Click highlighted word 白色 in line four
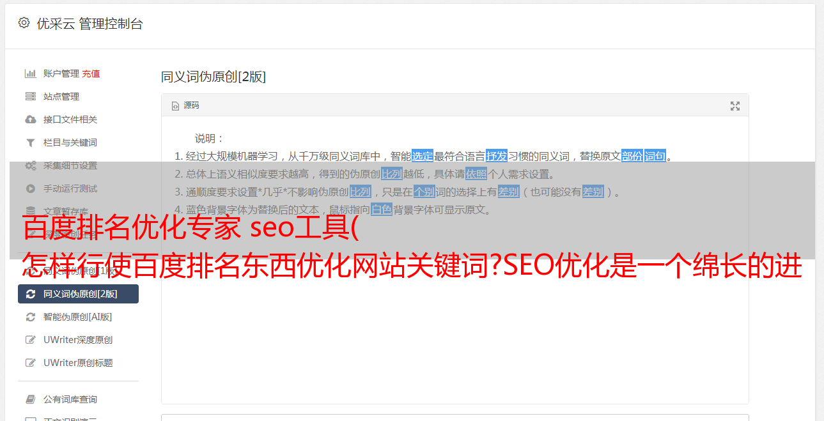Screen dimensions: 824x421 382,210
